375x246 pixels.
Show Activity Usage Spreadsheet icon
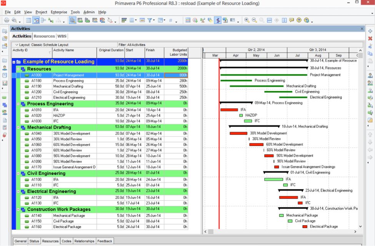pos(80,20)
